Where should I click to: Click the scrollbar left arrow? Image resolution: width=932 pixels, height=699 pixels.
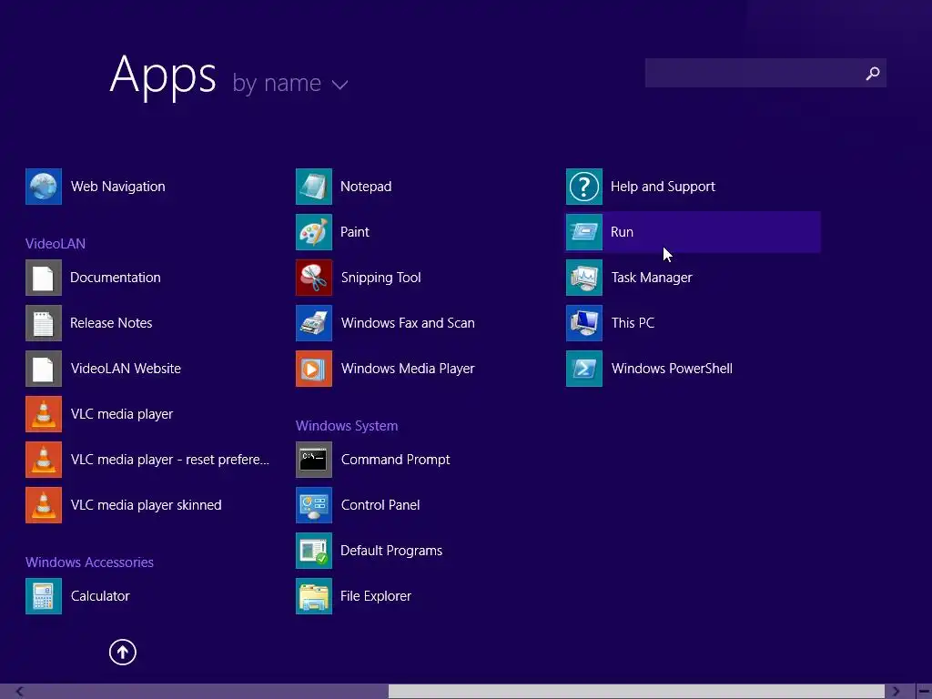[x=20, y=692]
